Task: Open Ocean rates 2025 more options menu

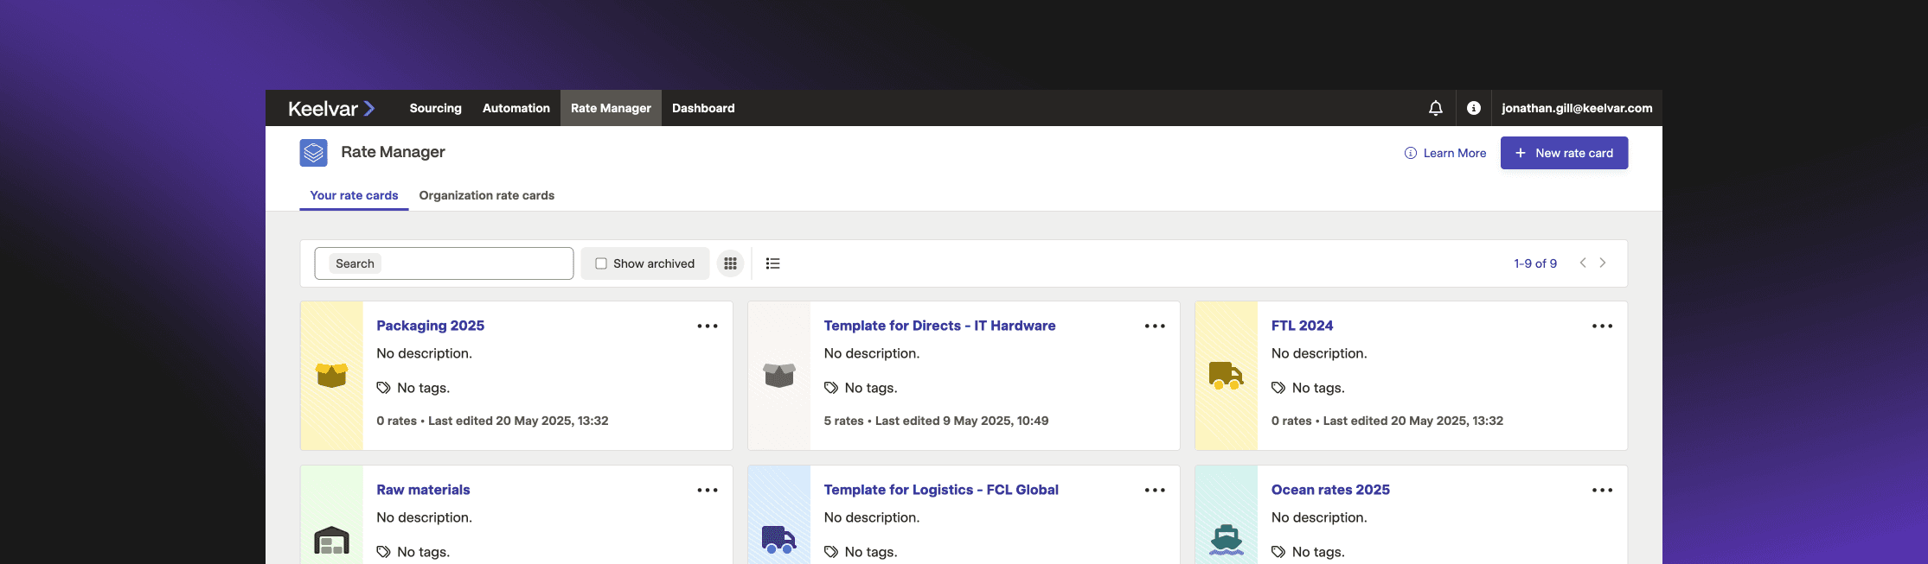Action: click(1602, 490)
